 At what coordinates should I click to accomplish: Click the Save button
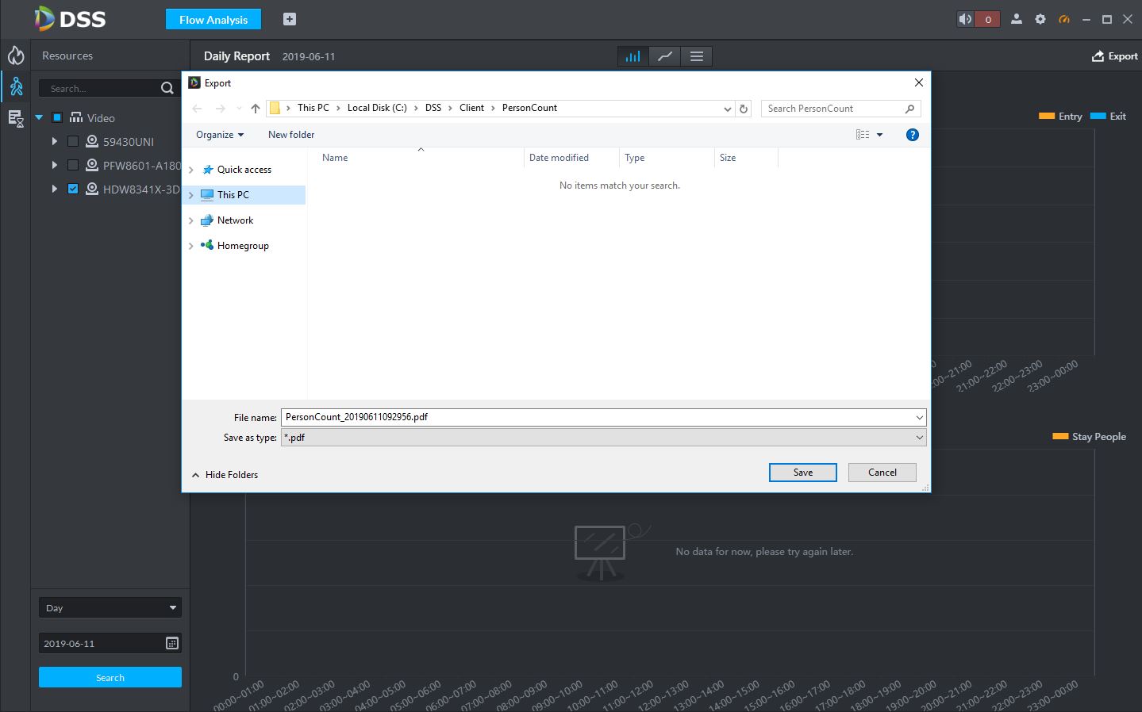[x=803, y=473]
